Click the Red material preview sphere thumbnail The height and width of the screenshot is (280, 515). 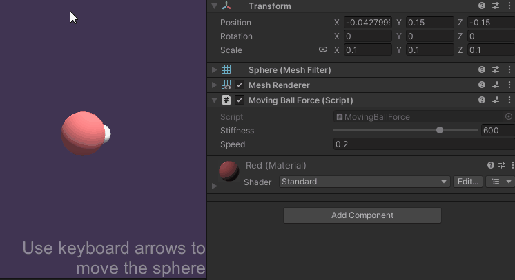229,171
